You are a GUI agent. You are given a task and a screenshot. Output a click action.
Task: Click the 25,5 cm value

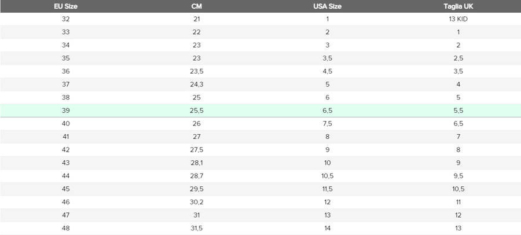(196, 111)
